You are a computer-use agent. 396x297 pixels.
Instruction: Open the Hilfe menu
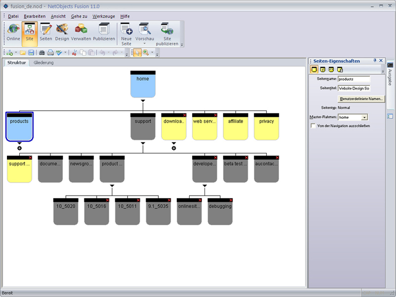(125, 16)
